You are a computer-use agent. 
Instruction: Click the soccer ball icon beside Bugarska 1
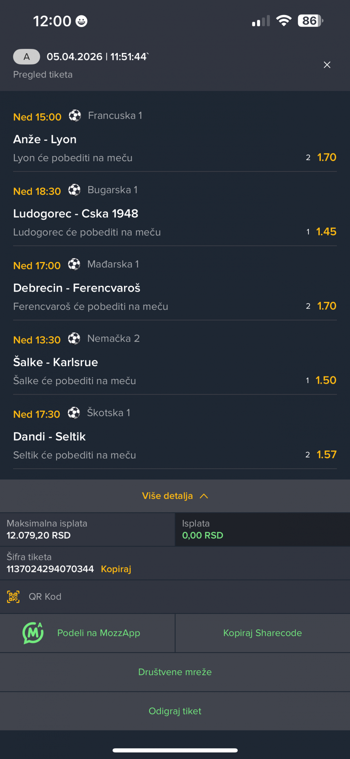74,190
